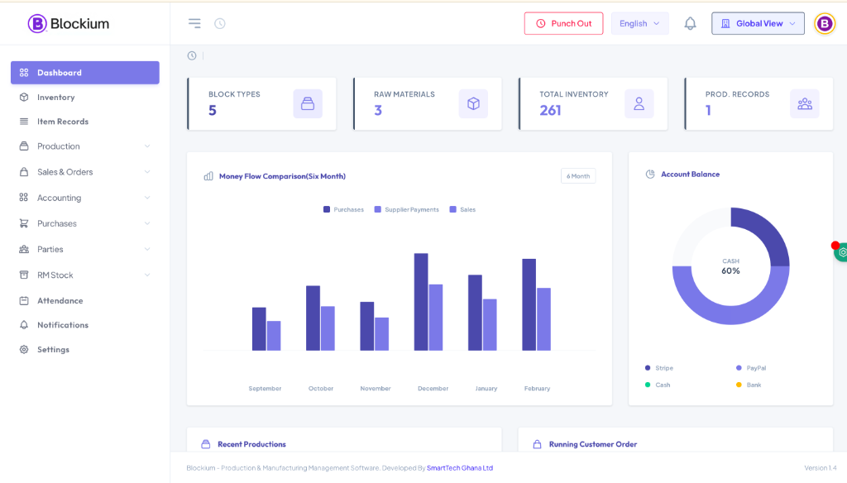Open the SmartTech Ghana Ltd link
The height and width of the screenshot is (483, 847).
[460, 468]
